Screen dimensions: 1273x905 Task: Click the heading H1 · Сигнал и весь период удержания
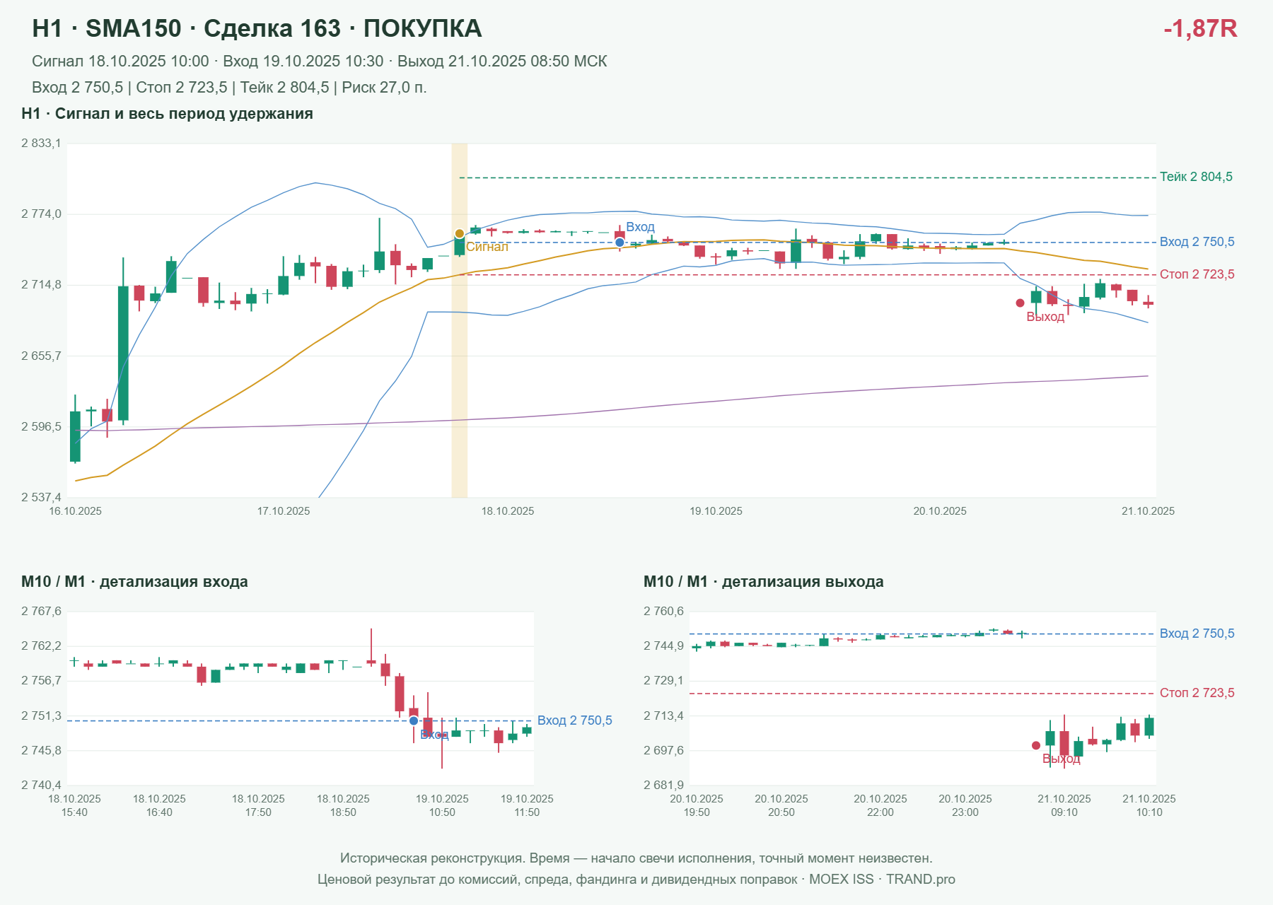click(x=167, y=114)
